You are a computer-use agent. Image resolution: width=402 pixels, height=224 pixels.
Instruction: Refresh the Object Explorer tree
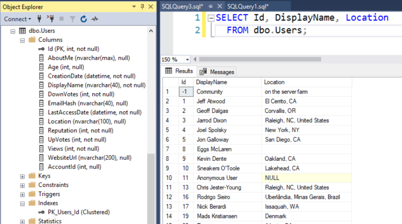[x=84, y=19]
